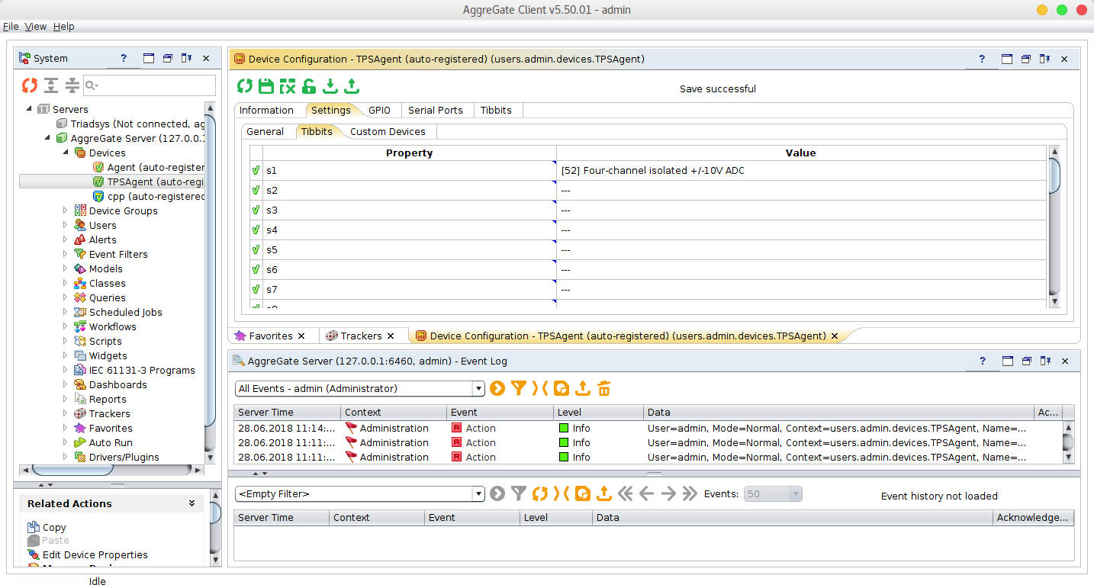Discard changes with the cancel-edit icon
This screenshot has height=588, width=1094.
[287, 86]
